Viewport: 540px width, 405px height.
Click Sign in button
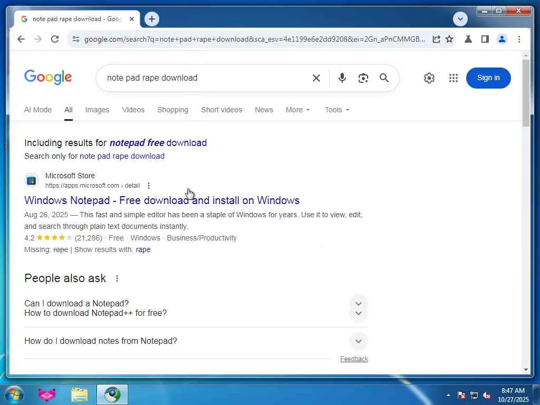[x=488, y=78]
